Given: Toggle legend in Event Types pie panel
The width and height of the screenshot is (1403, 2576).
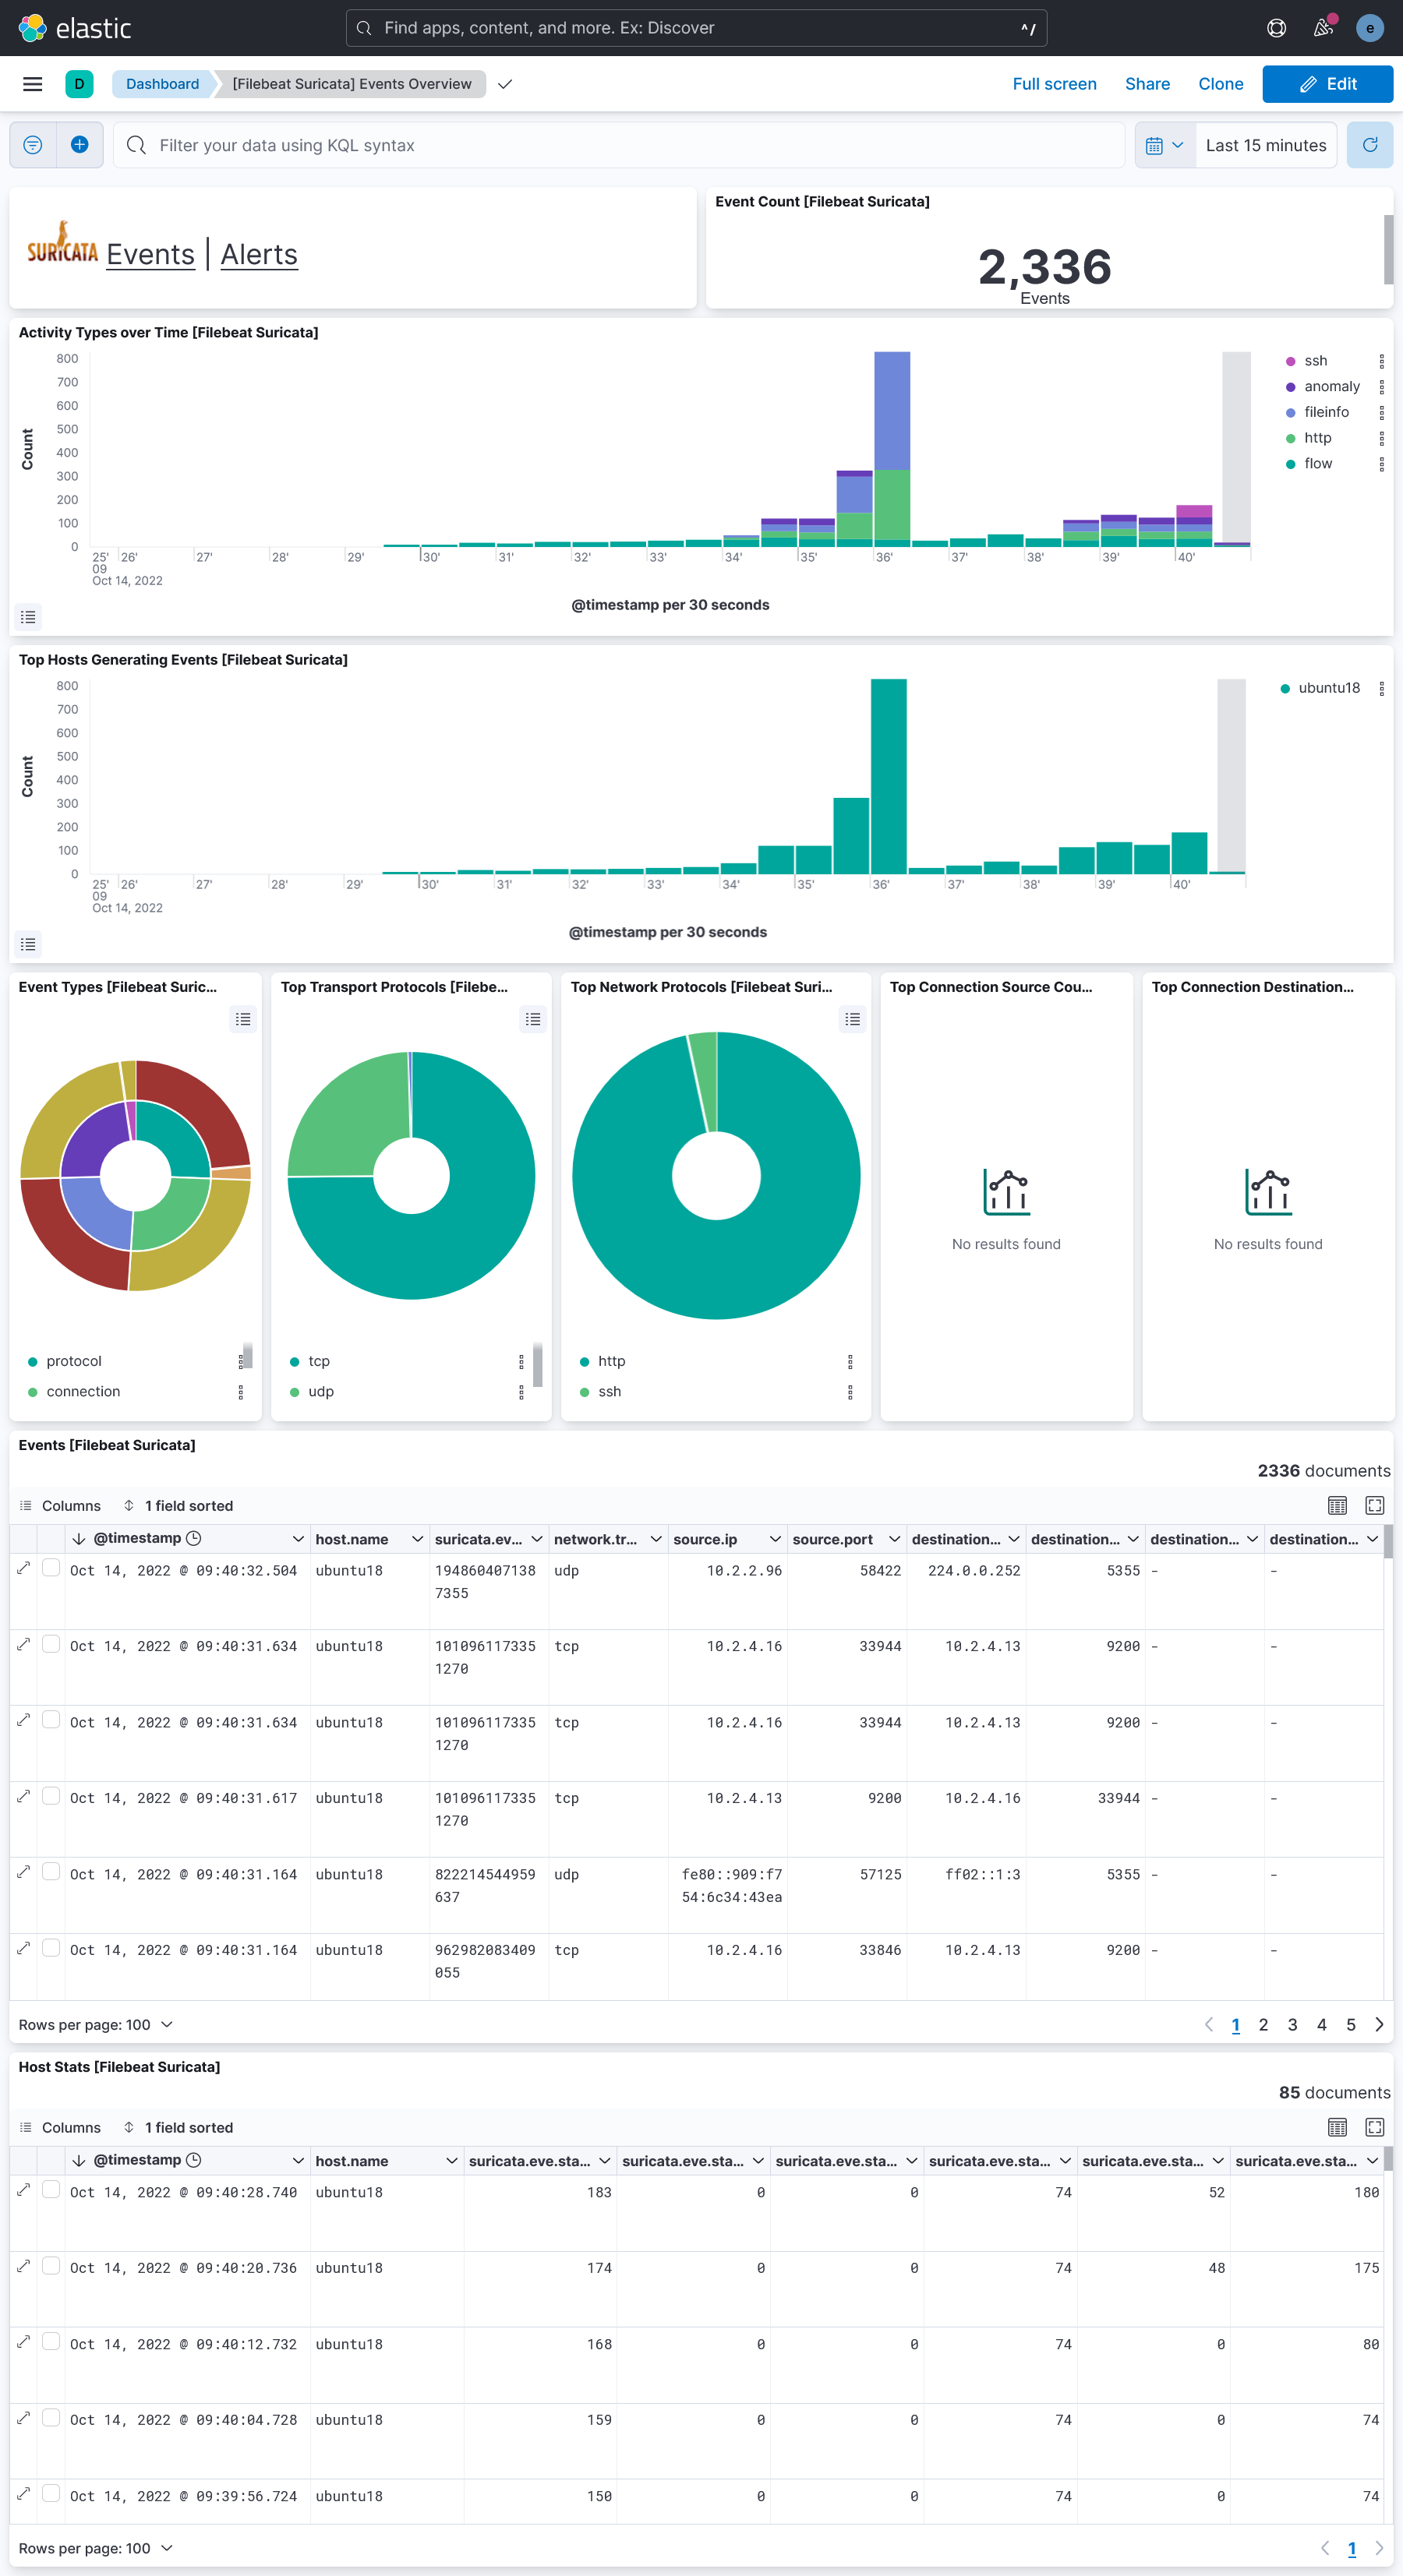Looking at the screenshot, I should coord(243,1019).
